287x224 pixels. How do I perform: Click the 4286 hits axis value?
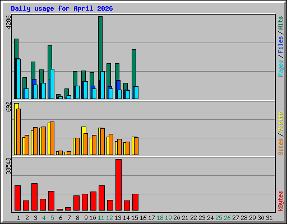click(x=8, y=22)
